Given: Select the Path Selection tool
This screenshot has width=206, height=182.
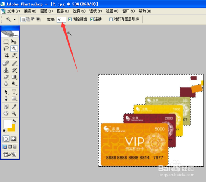Looking at the screenshot, I should coord(6,92).
